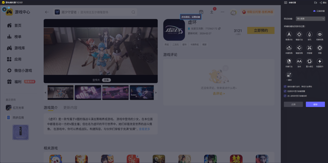Screen dimensions: 328x163
Task: Copy the player group number 772562172
Action: pos(220,29)
